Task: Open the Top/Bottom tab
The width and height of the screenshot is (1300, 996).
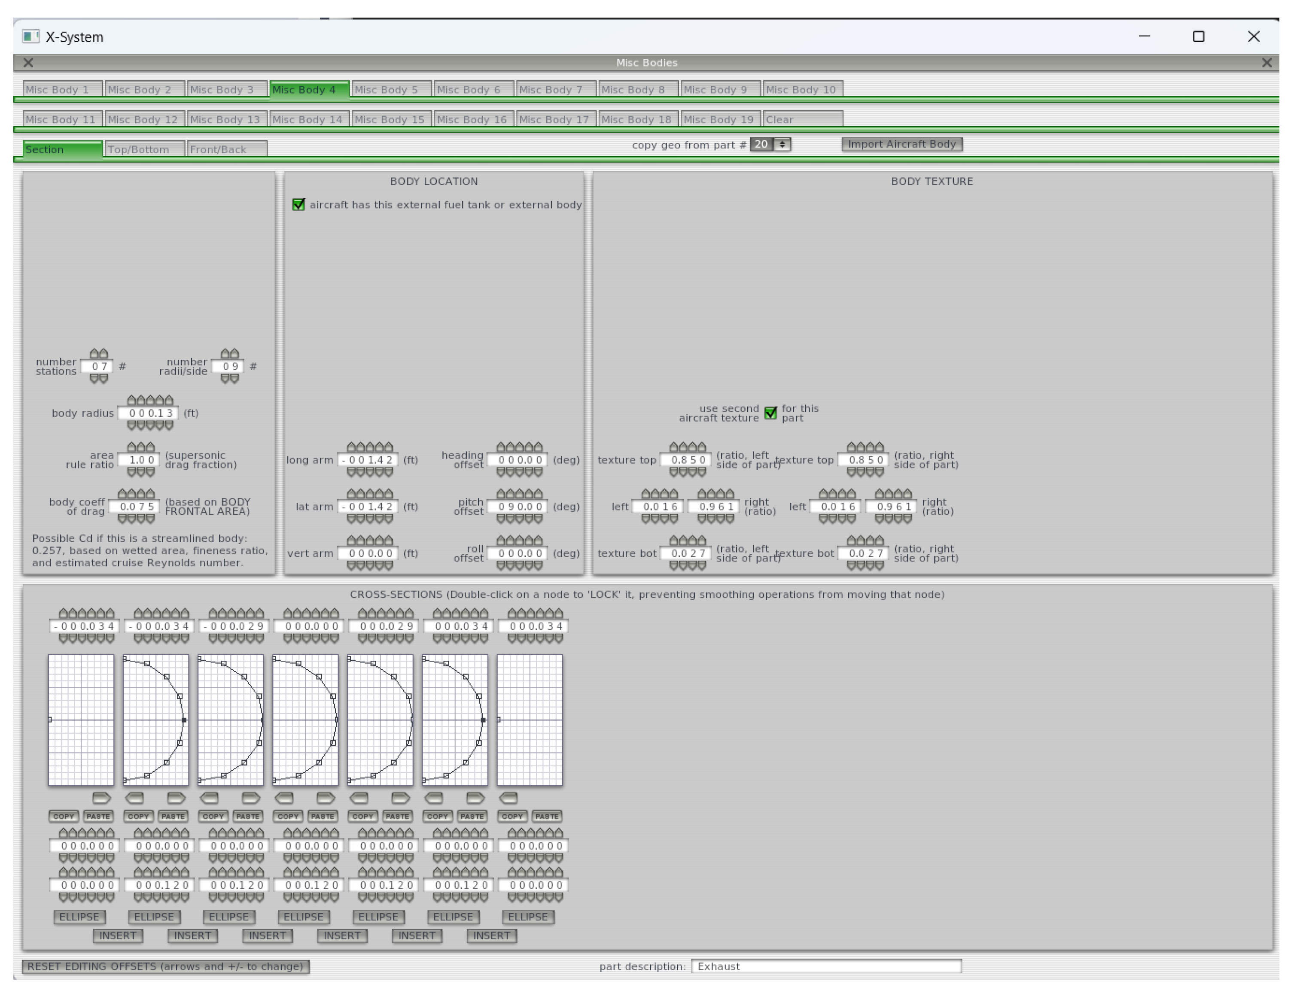Action: 144,149
